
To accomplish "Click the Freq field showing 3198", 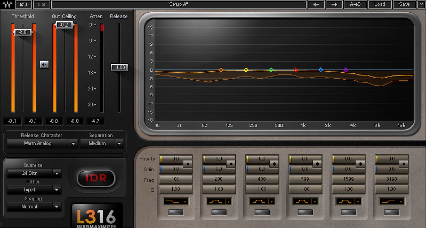I will click(392, 179).
